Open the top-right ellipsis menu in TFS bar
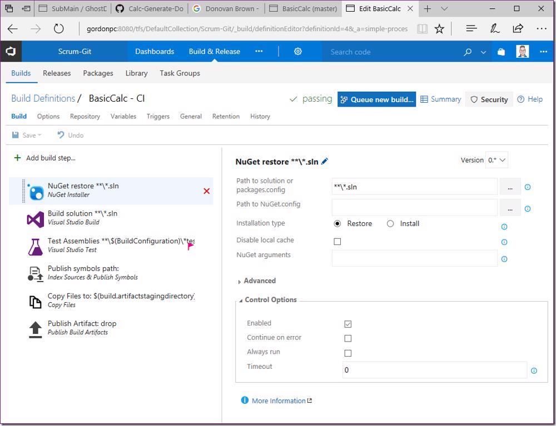The image size is (556, 426). (543, 52)
